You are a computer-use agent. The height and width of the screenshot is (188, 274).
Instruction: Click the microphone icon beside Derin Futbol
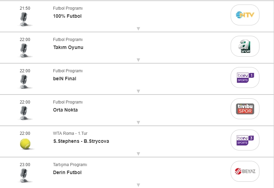[23, 175]
